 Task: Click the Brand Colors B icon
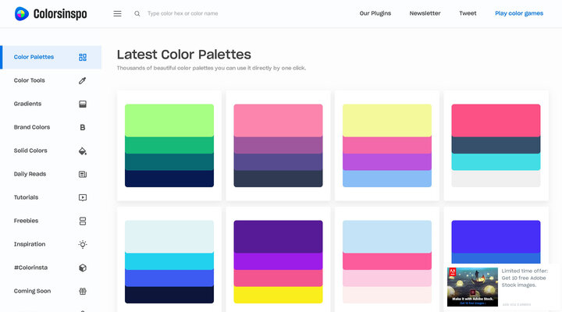tap(83, 127)
